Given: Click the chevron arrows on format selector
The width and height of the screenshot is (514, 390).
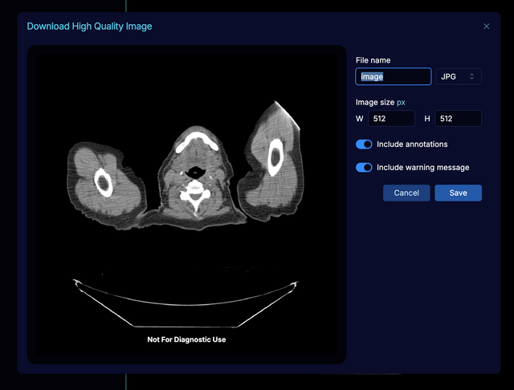Looking at the screenshot, I should coord(472,77).
